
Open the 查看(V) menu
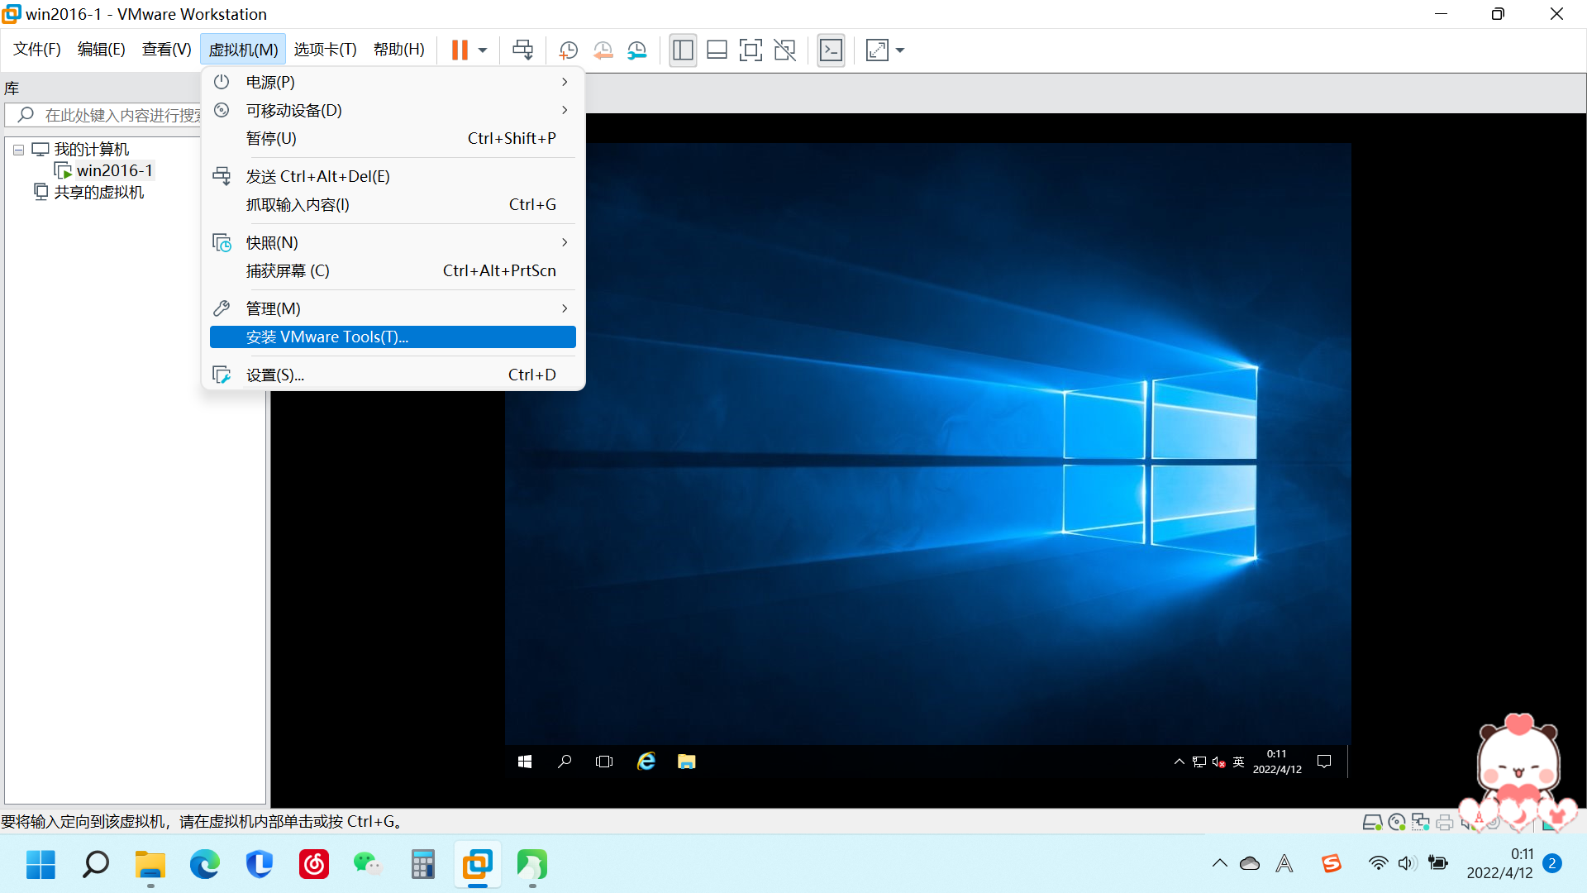click(167, 50)
